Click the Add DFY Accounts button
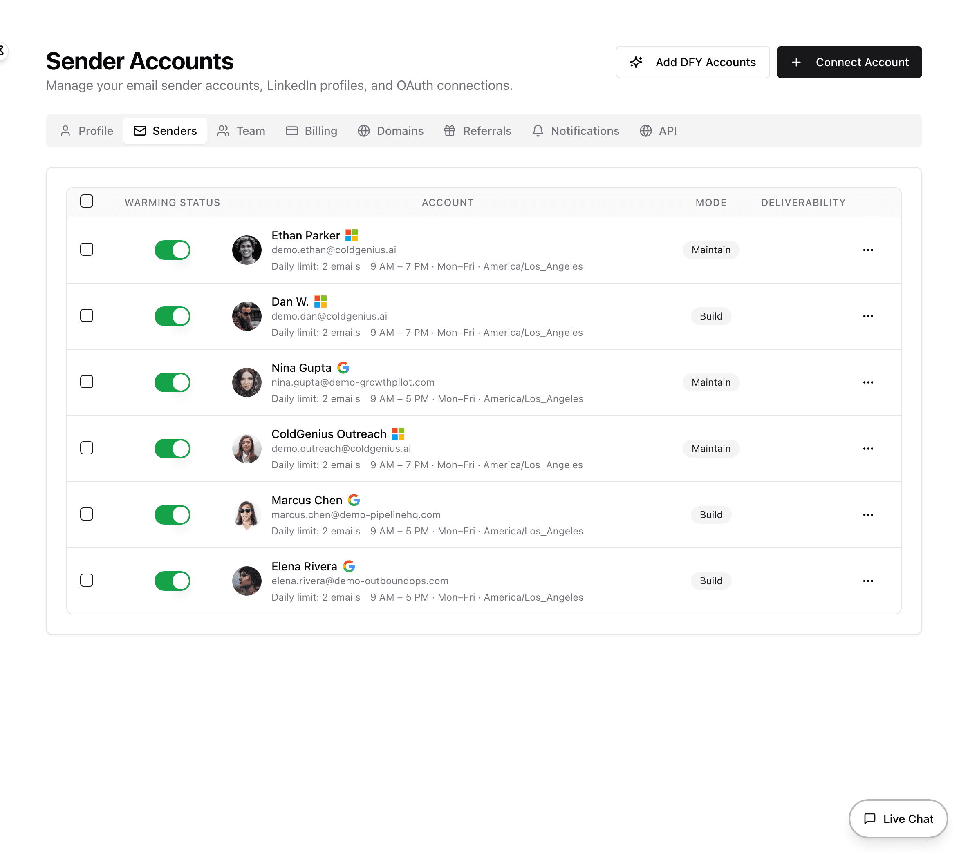The image size is (968, 858). point(692,63)
